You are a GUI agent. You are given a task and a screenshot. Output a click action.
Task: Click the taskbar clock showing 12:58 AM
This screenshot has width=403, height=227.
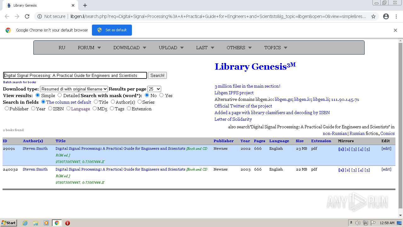coord(387,223)
